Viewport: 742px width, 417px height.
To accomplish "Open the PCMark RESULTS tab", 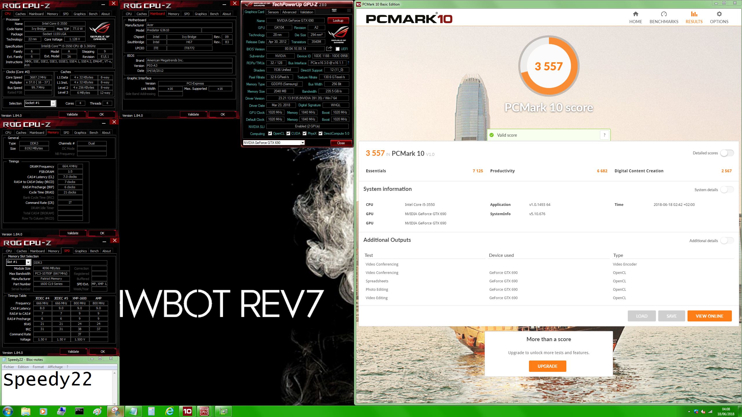I will click(x=694, y=18).
